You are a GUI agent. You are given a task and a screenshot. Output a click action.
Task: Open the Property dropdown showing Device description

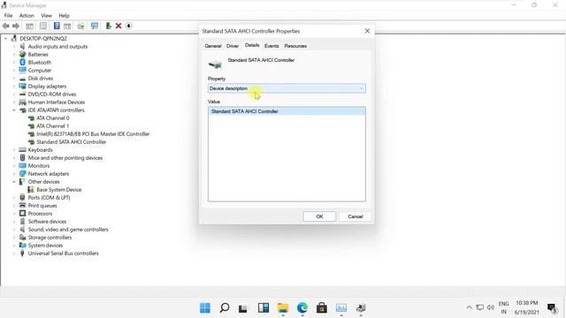click(287, 88)
